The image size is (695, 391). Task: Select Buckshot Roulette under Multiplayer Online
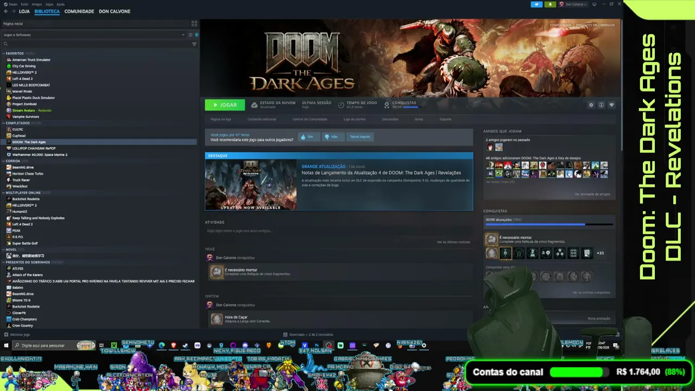coord(26,199)
